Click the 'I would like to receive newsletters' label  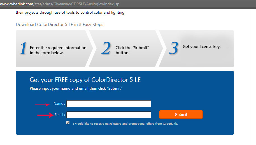pos(125,124)
